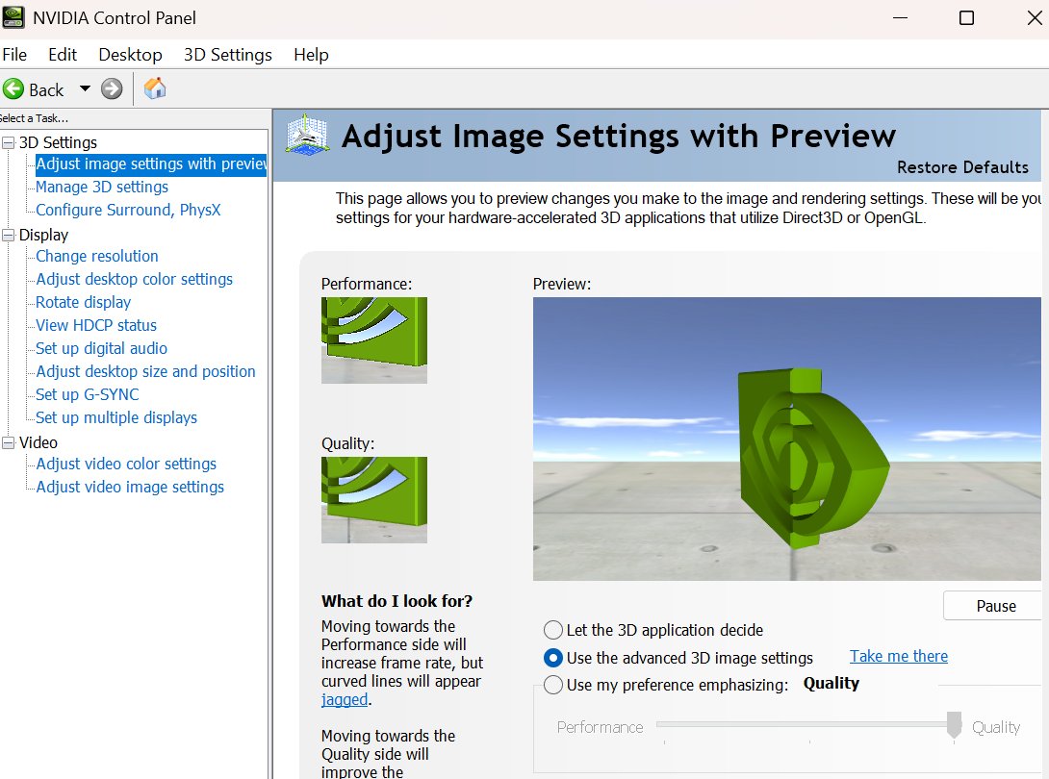
Task: Open Manage 3D settings
Action: pyautogui.click(x=102, y=187)
